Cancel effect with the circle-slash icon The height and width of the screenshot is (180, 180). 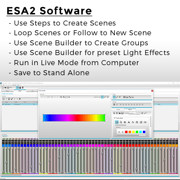click(x=142, y=113)
